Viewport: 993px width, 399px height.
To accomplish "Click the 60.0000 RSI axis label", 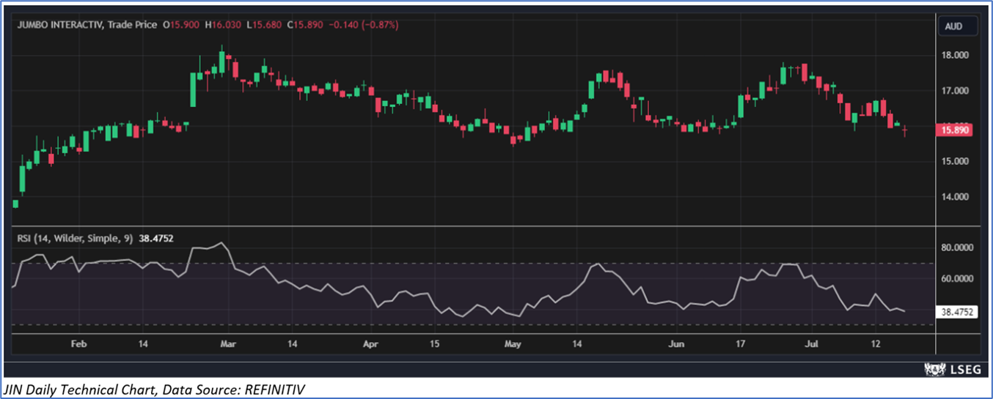I will pyautogui.click(x=956, y=279).
